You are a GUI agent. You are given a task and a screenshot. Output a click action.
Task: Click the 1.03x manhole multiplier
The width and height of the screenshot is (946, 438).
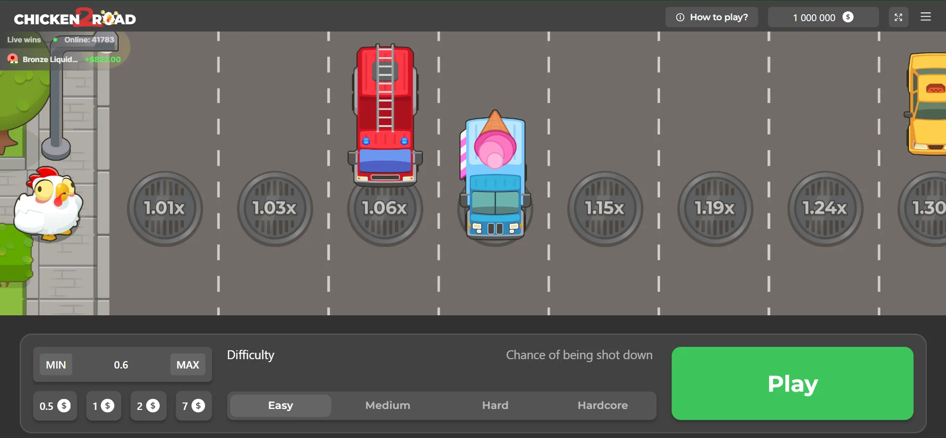tap(275, 208)
